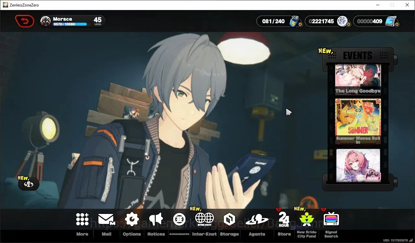Click the Inter-Knot label

[x=204, y=234]
